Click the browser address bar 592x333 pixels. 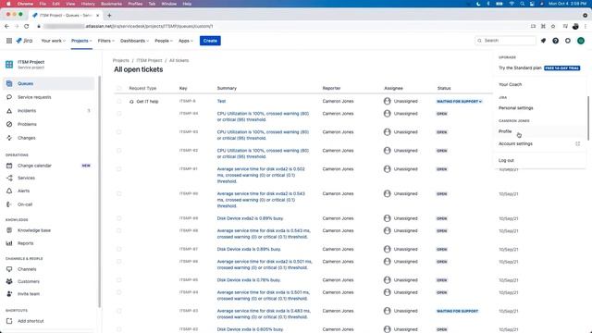[x=279, y=26]
